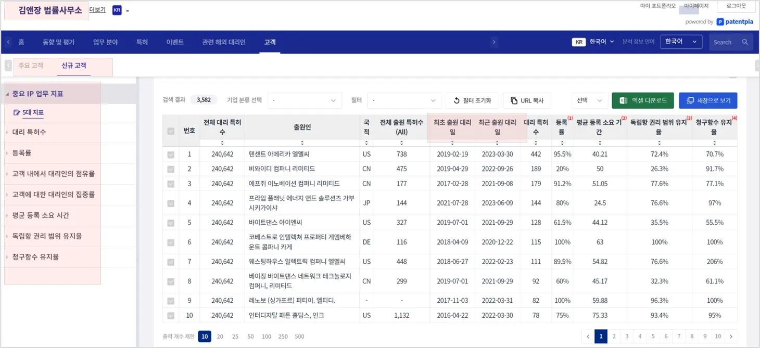760x348 pixels.
Task: Sort by 등록률 column arrows
Action: (562, 143)
